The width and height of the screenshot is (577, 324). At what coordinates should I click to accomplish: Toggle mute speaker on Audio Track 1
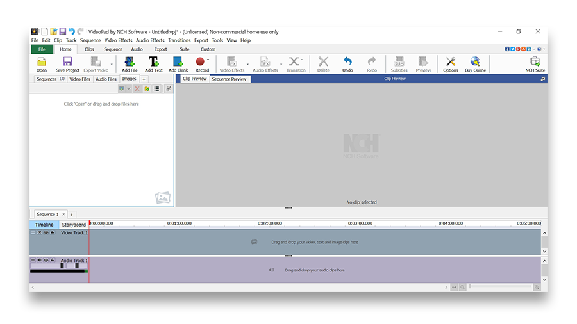pyautogui.click(x=39, y=260)
